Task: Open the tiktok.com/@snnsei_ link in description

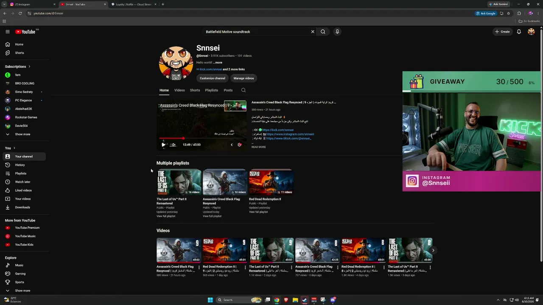Action: pos(288,139)
